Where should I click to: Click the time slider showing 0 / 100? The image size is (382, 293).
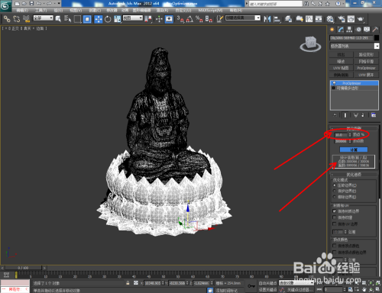(x=23, y=268)
